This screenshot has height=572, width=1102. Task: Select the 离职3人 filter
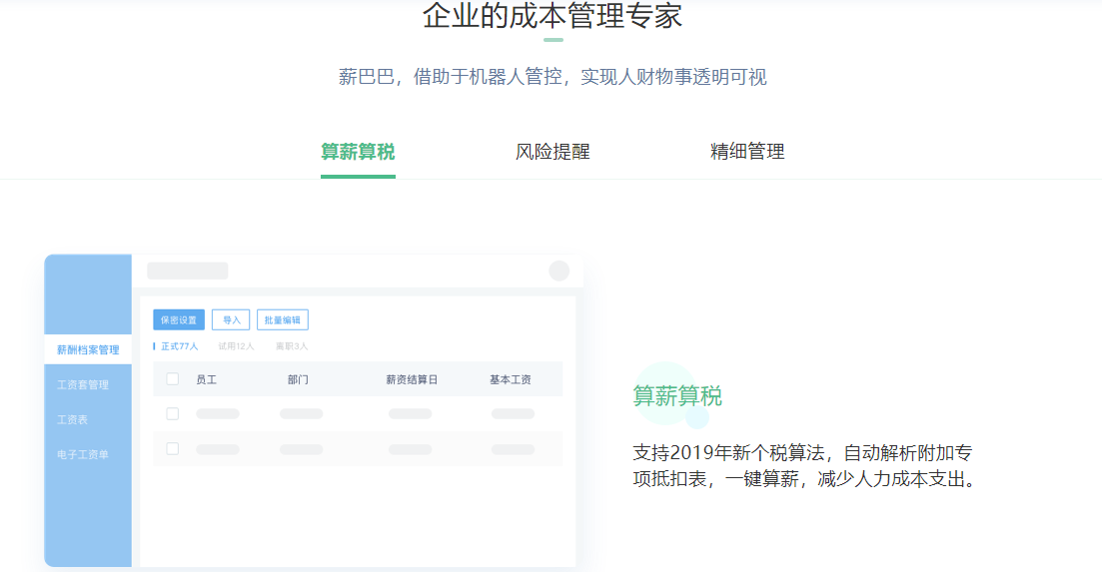(292, 346)
